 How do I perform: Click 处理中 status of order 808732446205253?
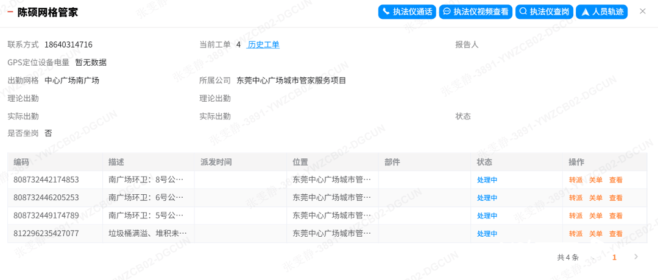pyautogui.click(x=487, y=198)
